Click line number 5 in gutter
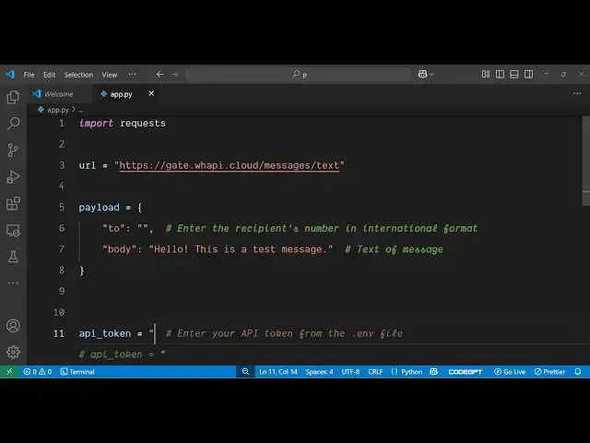The height and width of the screenshot is (443, 590). [x=62, y=207]
